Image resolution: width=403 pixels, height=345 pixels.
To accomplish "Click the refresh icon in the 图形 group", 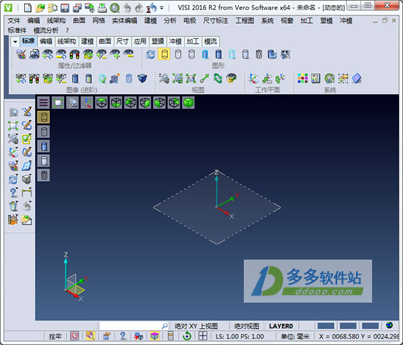I will (150, 54).
